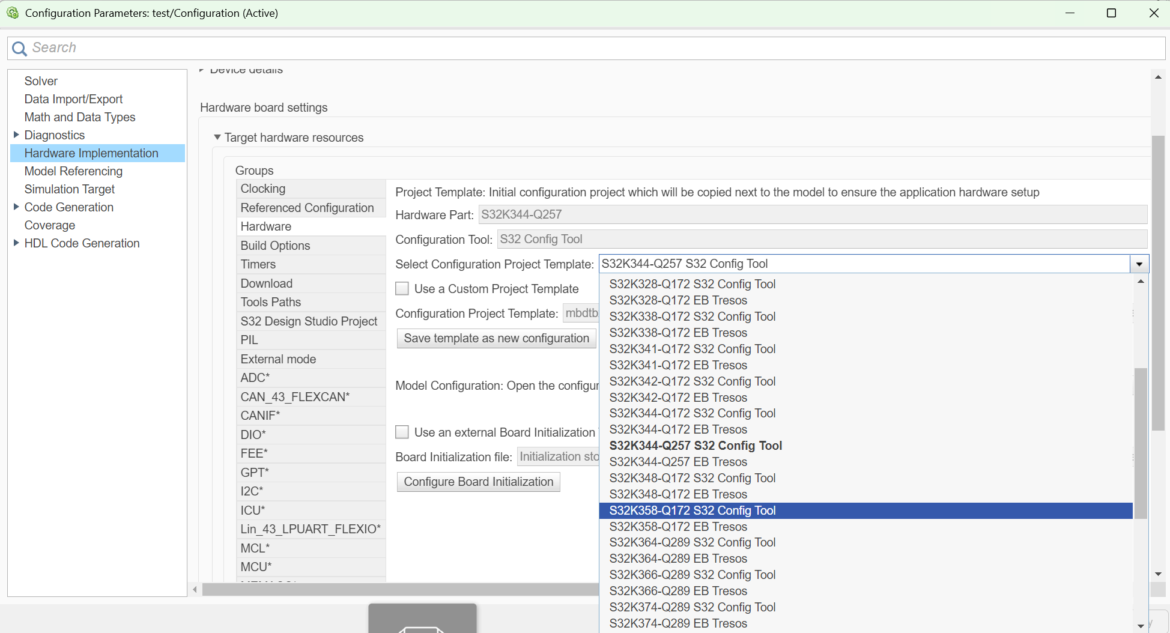Open Simulation Target page
Screen dimensions: 1170x633
click(70, 189)
